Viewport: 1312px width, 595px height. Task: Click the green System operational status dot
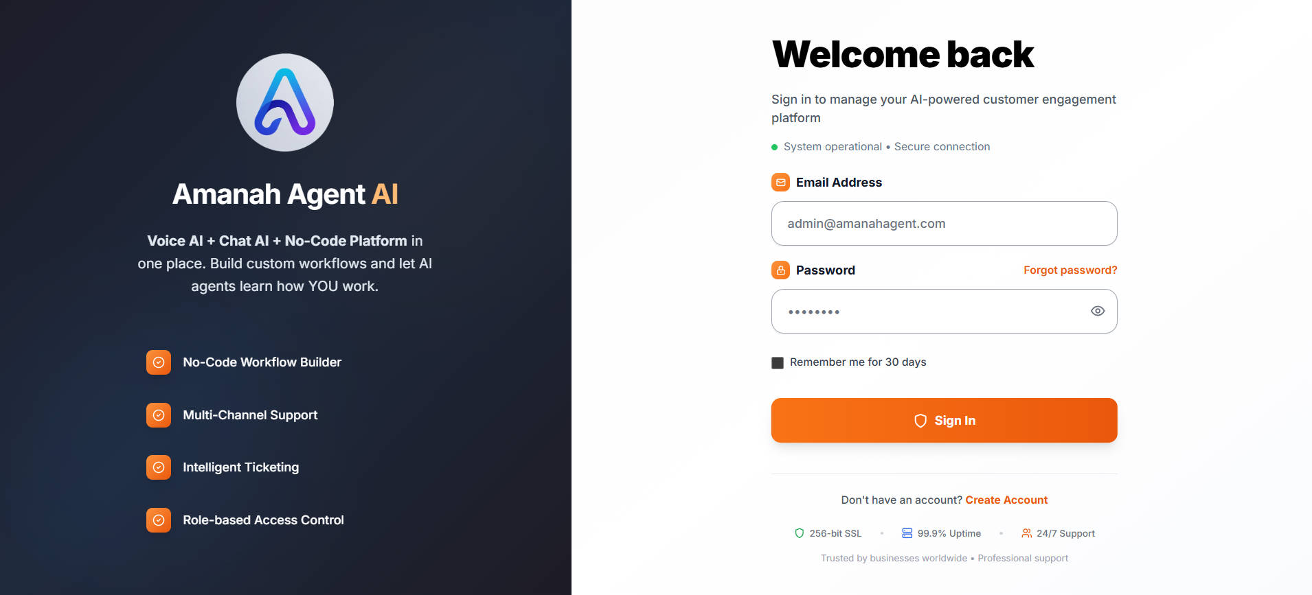click(775, 147)
